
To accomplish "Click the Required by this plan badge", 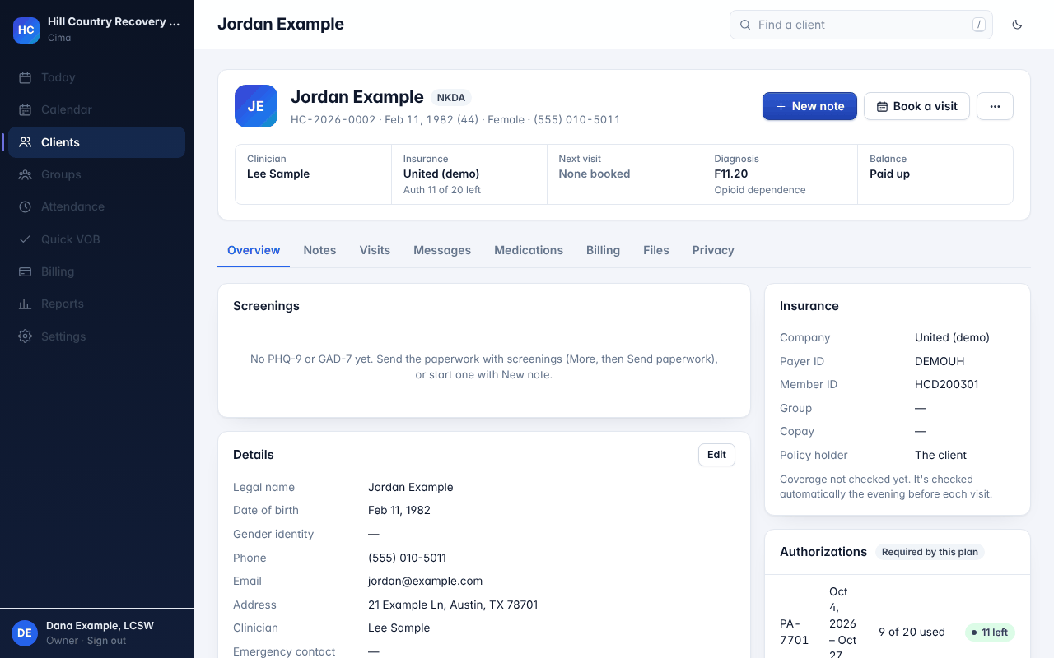I will tap(930, 552).
